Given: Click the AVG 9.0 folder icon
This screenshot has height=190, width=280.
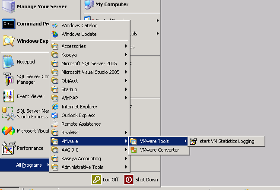Looking at the screenshot, I should 55,150.
